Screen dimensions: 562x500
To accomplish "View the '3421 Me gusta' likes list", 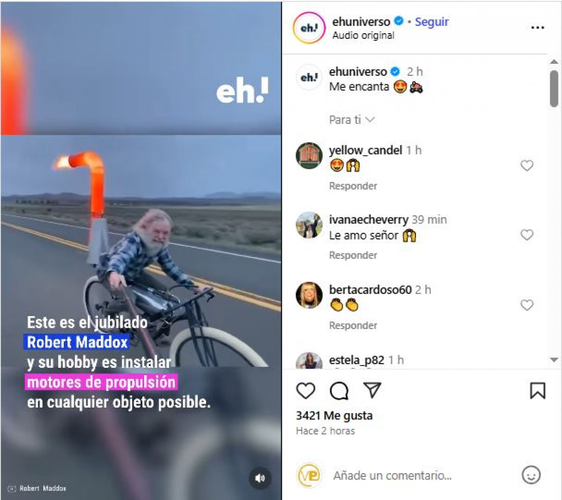I will point(334,416).
